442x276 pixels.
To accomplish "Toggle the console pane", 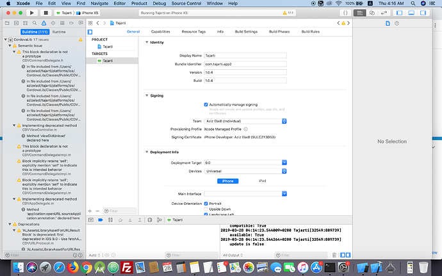I will coord(348,255).
